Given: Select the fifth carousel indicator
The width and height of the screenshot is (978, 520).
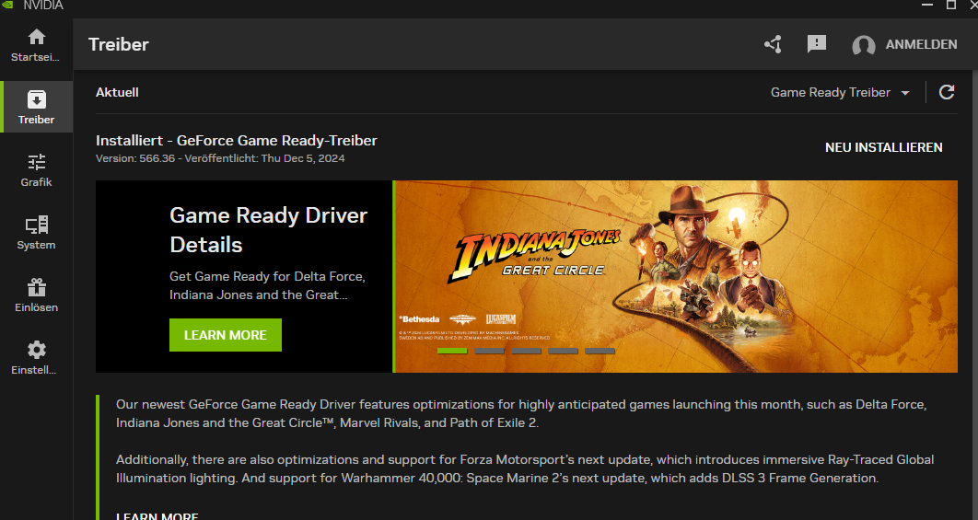Looking at the screenshot, I should point(600,351).
